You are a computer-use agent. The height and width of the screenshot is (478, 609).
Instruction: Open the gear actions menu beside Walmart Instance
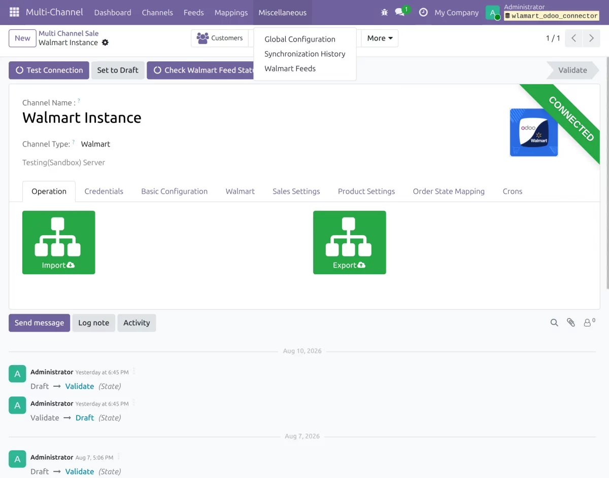[105, 43]
